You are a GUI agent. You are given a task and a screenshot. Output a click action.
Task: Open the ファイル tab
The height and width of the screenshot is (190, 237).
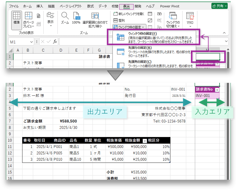point(14,6)
